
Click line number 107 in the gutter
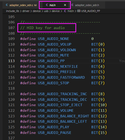point(12,28)
